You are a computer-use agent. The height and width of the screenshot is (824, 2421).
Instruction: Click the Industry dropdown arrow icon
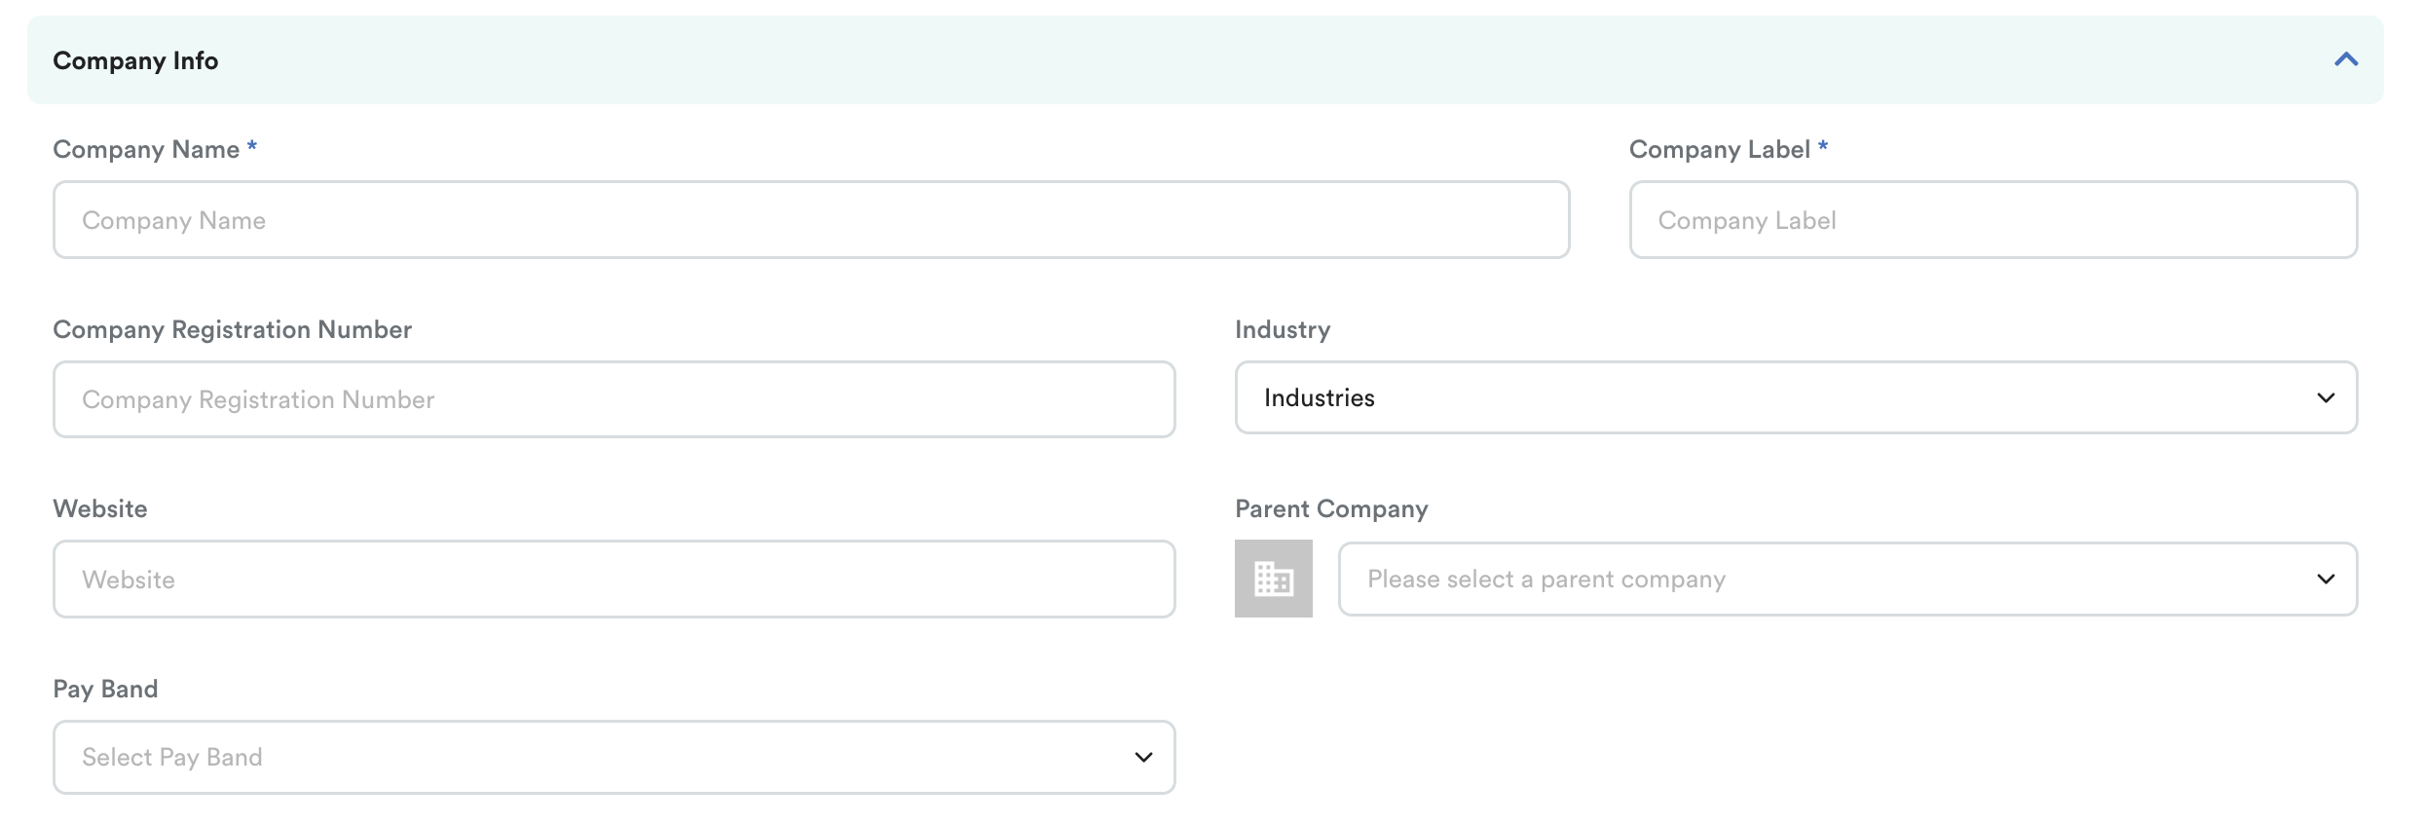2326,397
